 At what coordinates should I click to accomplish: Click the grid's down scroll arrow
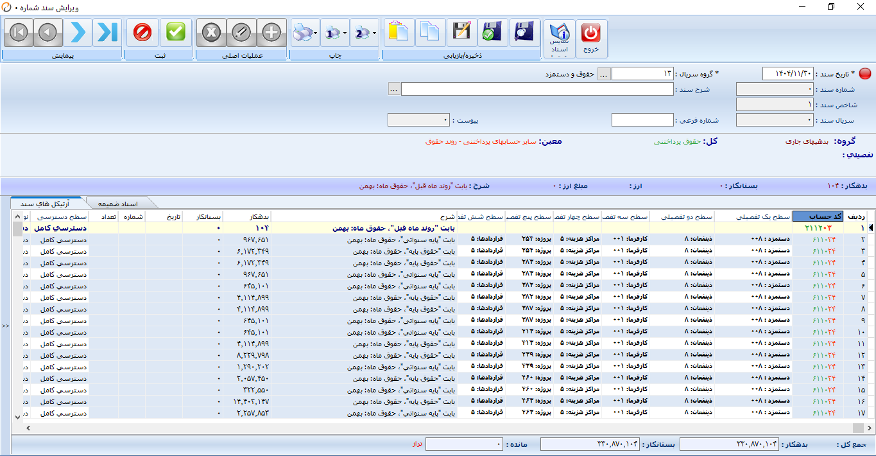pyautogui.click(x=17, y=417)
